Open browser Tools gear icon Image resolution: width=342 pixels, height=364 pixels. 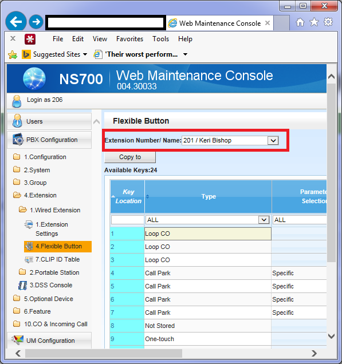tap(328, 22)
